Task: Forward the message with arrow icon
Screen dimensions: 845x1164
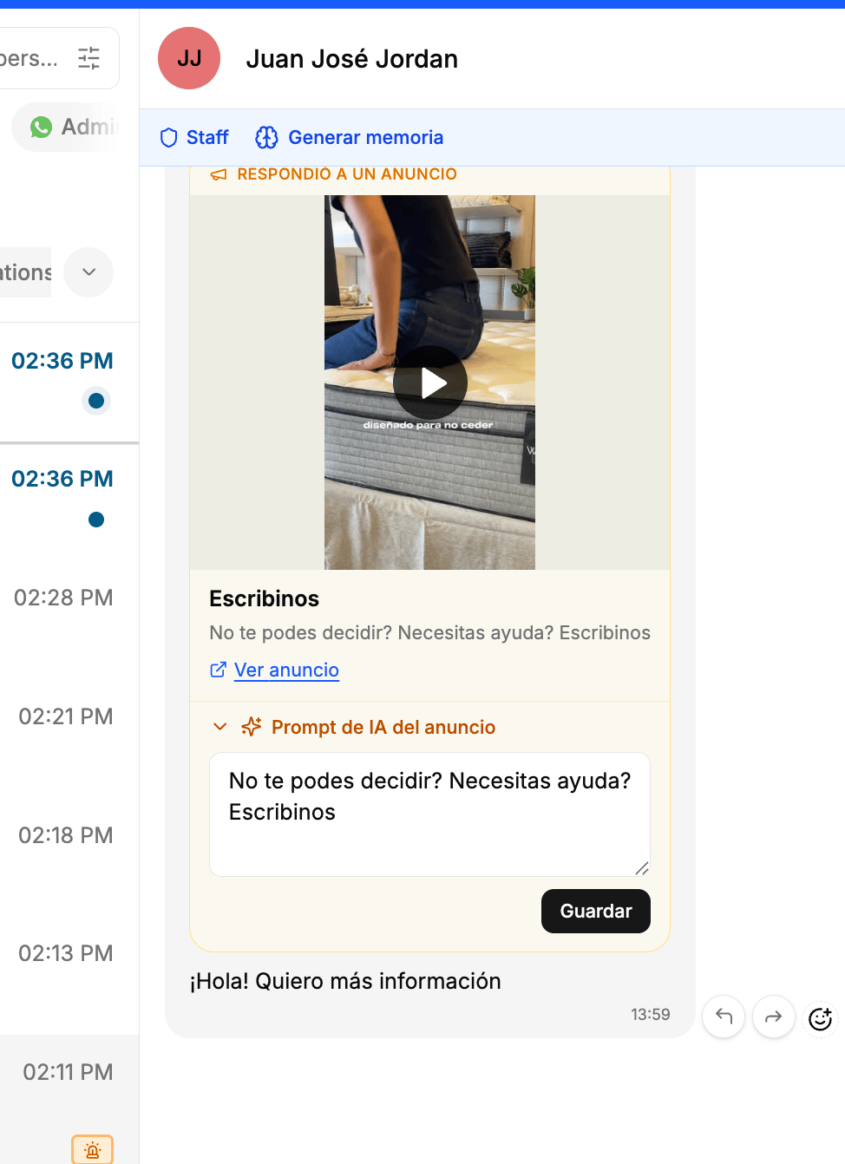Action: pos(774,1017)
